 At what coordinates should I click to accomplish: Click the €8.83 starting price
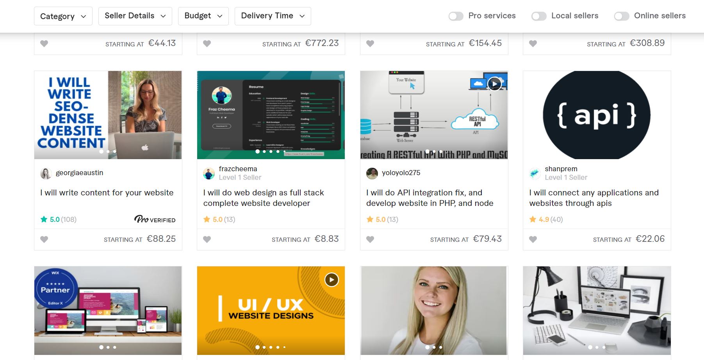(327, 239)
